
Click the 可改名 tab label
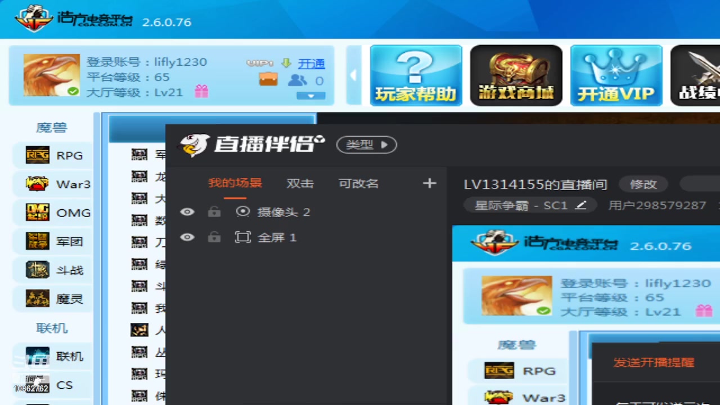tap(358, 183)
